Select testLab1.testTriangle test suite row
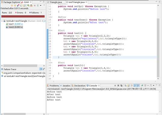This screenshot has height=115, width=162. 25,21
